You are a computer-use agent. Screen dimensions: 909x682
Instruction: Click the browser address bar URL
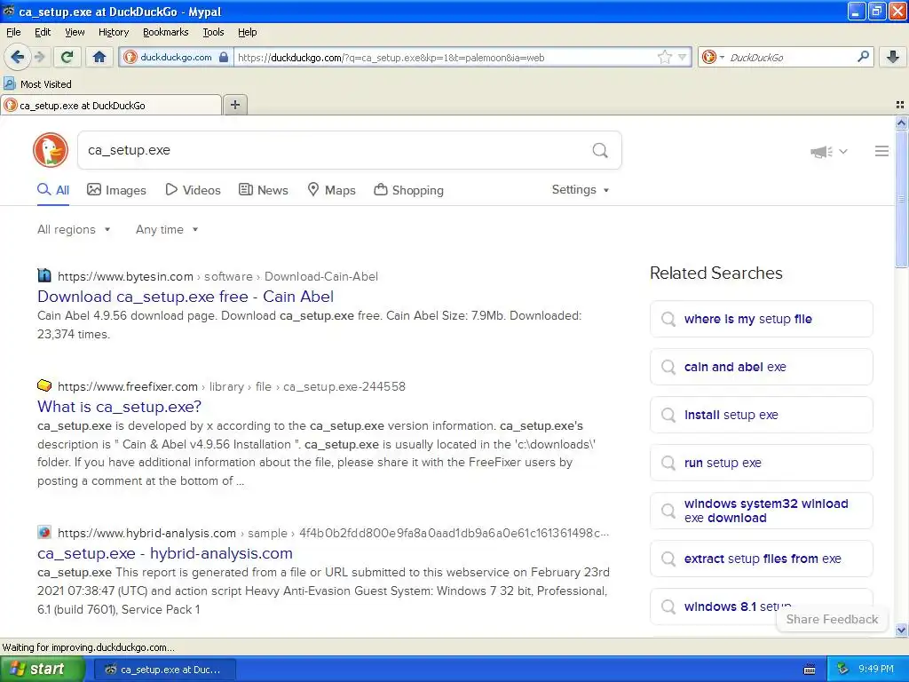444,58
